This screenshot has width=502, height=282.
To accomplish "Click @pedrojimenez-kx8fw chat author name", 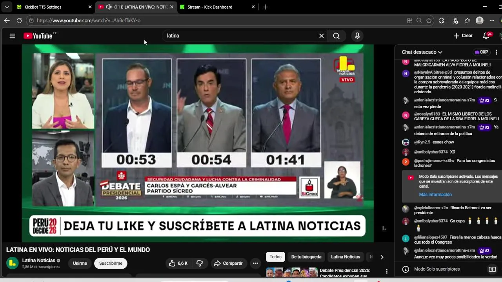I will pyautogui.click(x=434, y=161).
